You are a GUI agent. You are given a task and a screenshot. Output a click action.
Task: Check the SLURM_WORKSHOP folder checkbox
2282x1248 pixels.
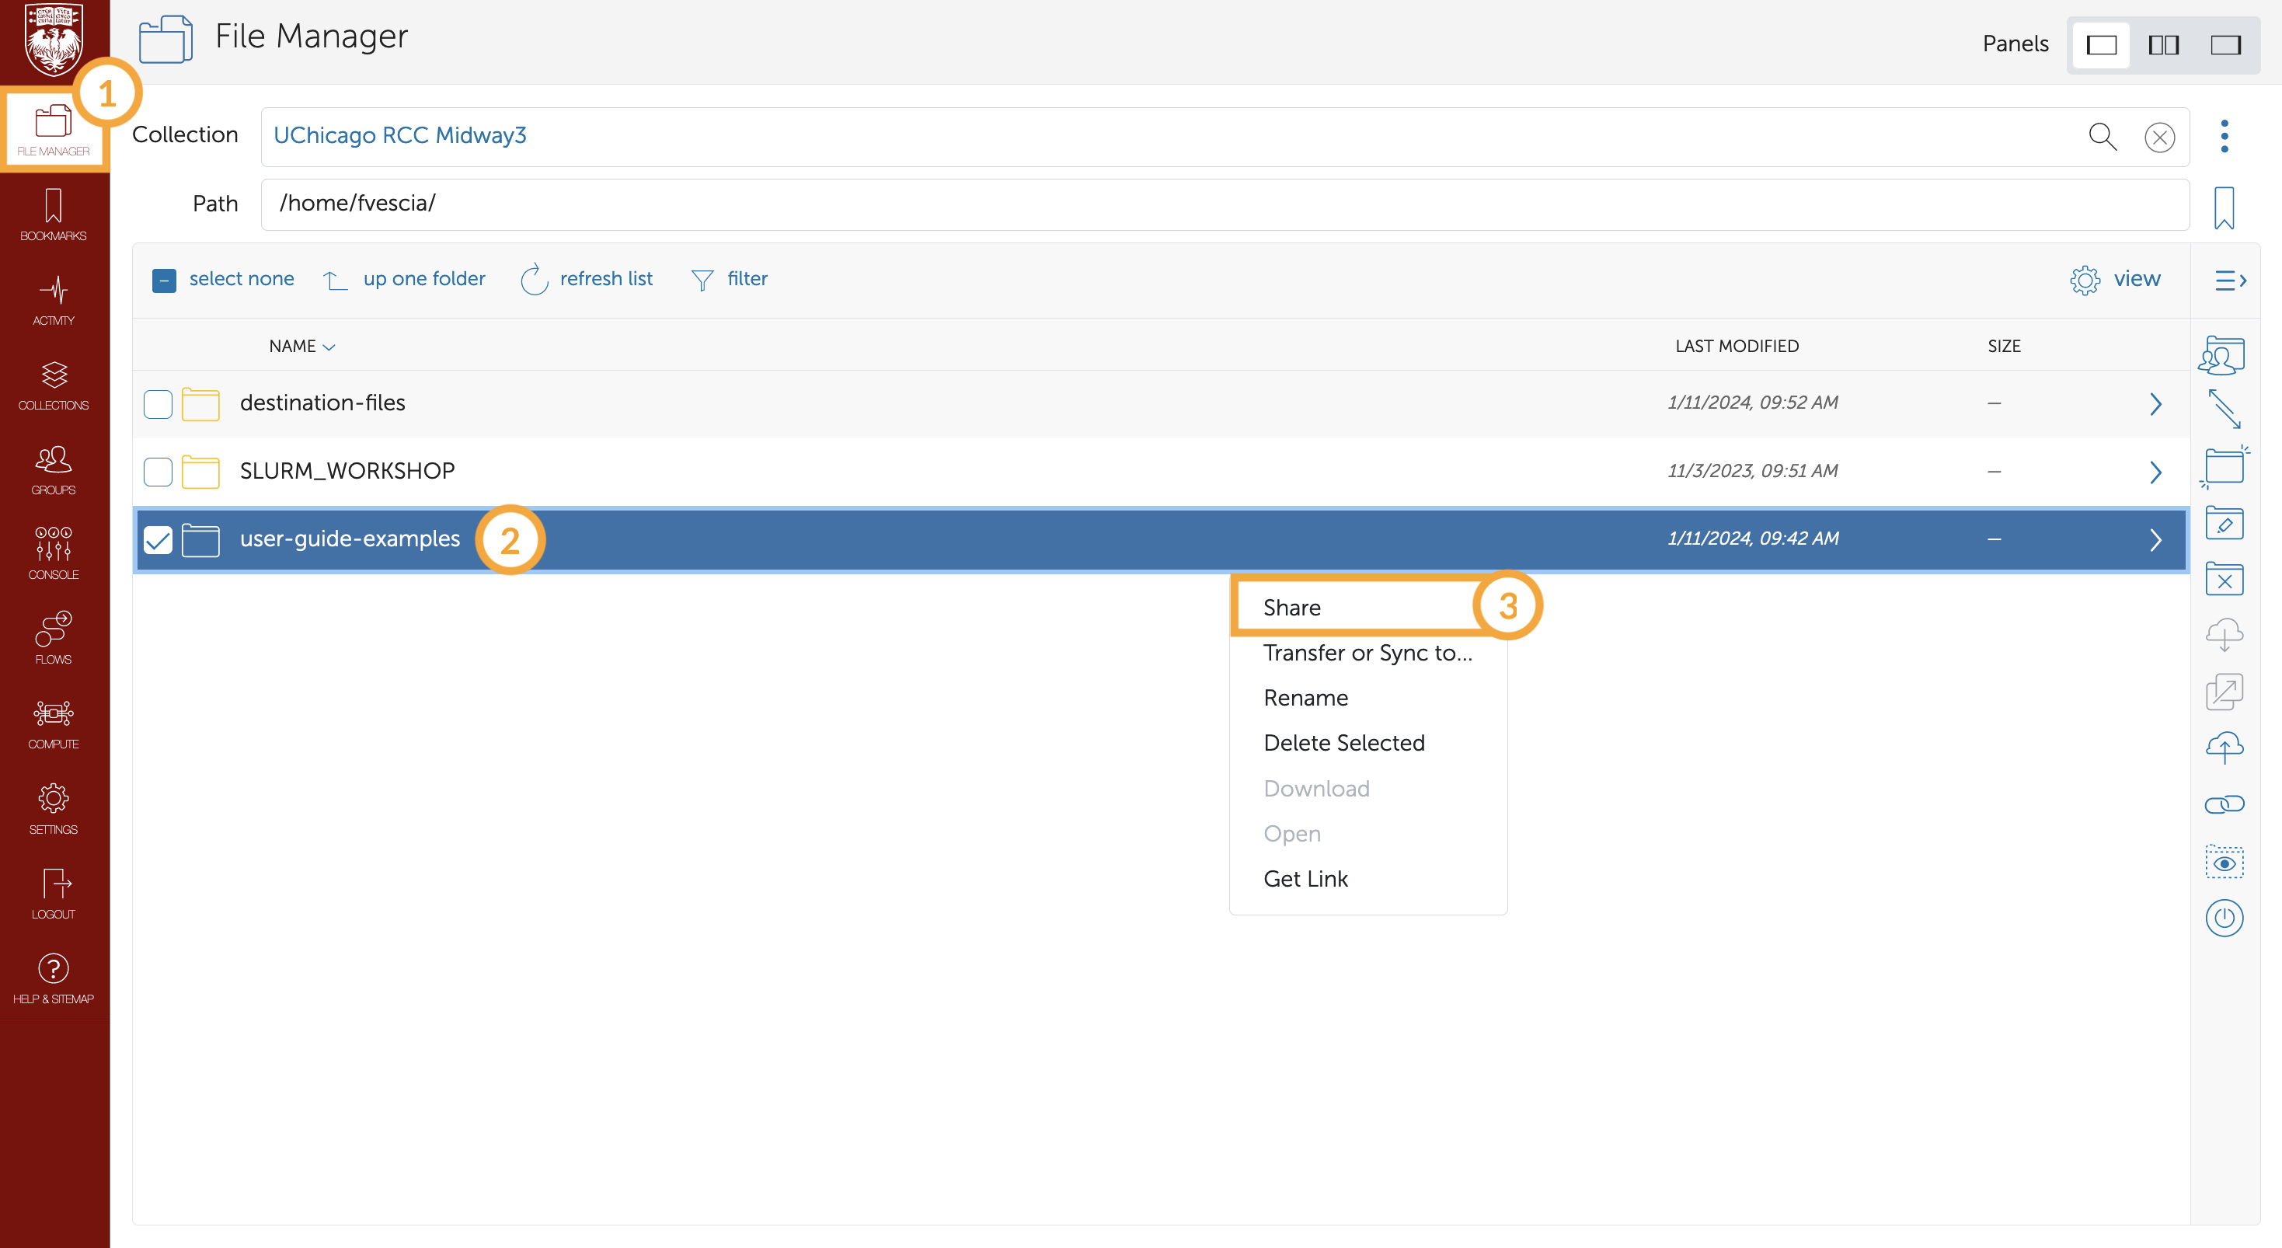tap(158, 472)
